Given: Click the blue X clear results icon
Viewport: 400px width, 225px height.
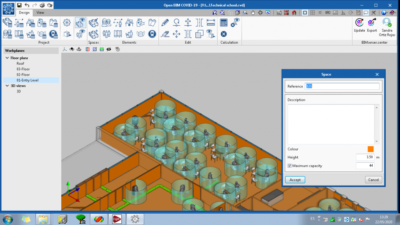Looking at the screenshot, I should pyautogui.click(x=224, y=34).
